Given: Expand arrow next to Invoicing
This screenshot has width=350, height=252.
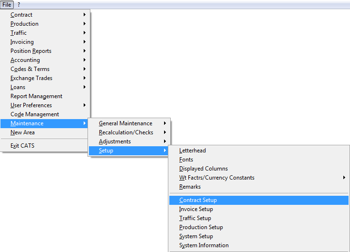Looking at the screenshot, I should [85, 42].
